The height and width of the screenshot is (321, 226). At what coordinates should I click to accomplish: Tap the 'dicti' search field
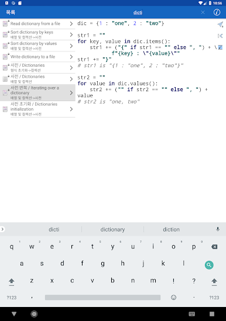pos(138,12)
